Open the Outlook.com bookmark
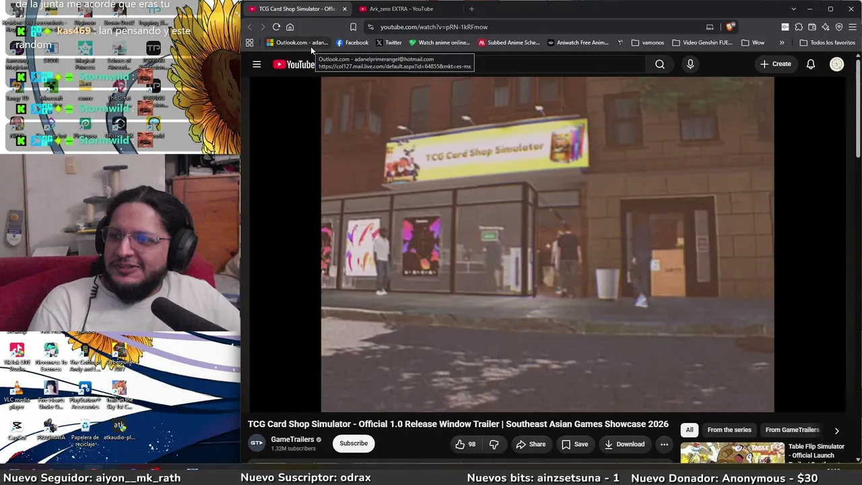 (x=297, y=42)
